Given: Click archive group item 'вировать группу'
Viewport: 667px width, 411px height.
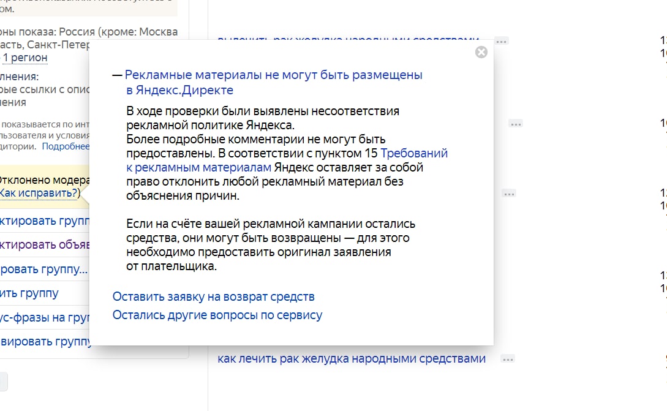Looking at the screenshot, I should click(x=45, y=341).
